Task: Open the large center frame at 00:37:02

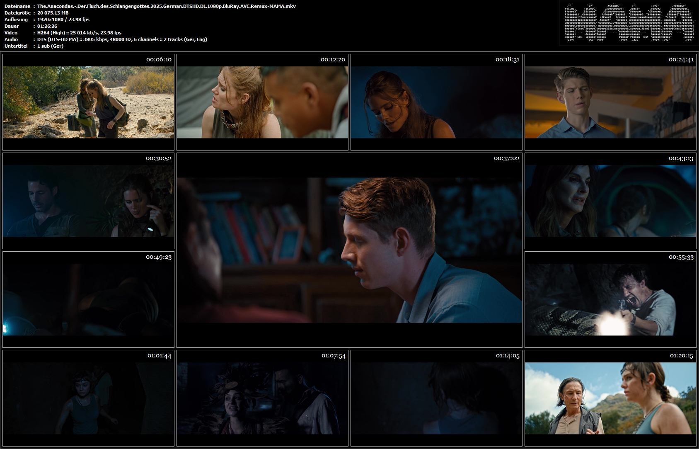Action: pyautogui.click(x=349, y=250)
